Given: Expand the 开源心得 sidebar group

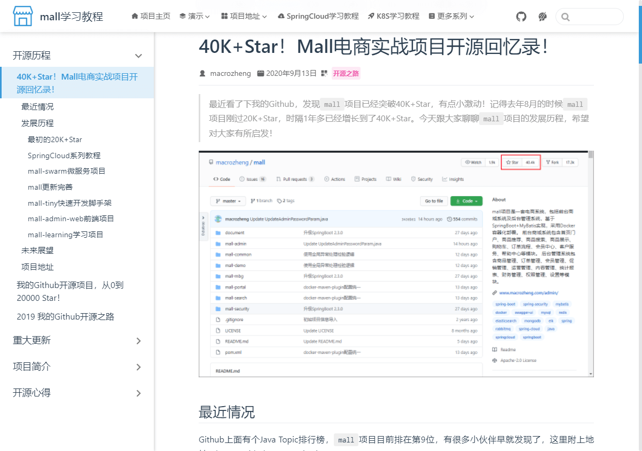Looking at the screenshot, I should [x=77, y=393].
